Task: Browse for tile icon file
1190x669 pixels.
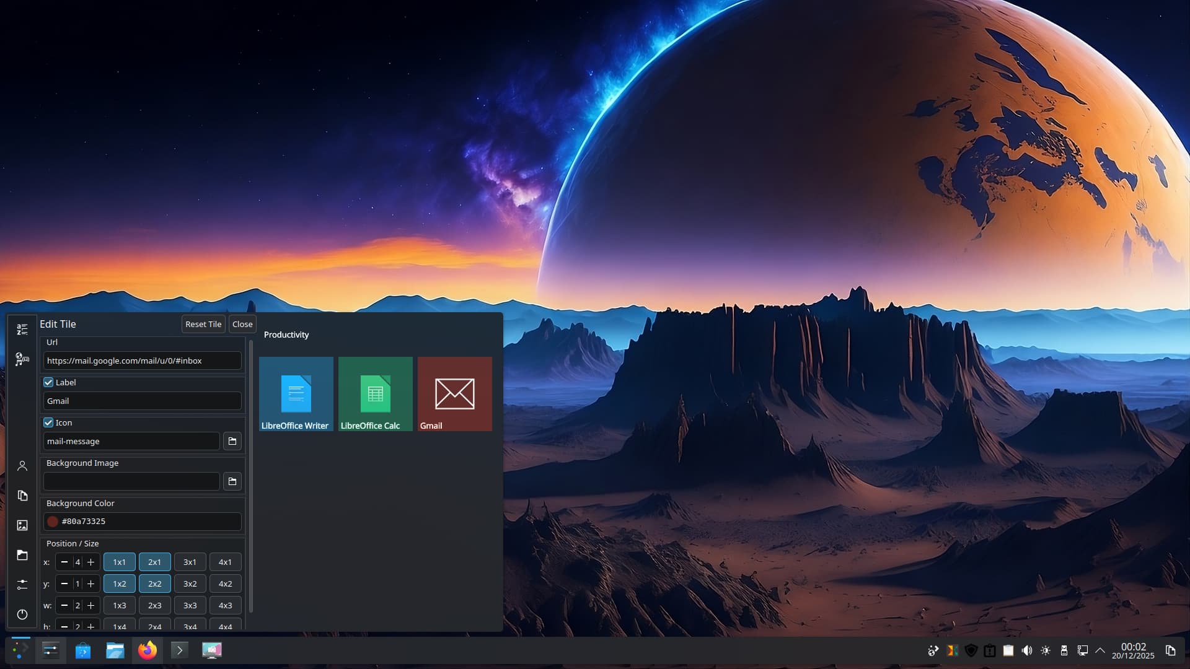Action: pyautogui.click(x=232, y=441)
